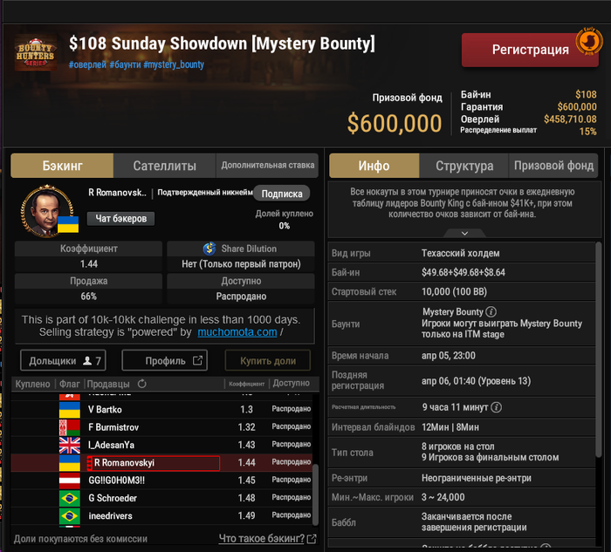Select the G Schroeder seller row

click(x=161, y=498)
